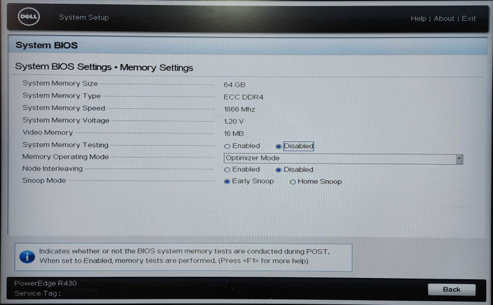Click the System Memory Testing label

65,145
